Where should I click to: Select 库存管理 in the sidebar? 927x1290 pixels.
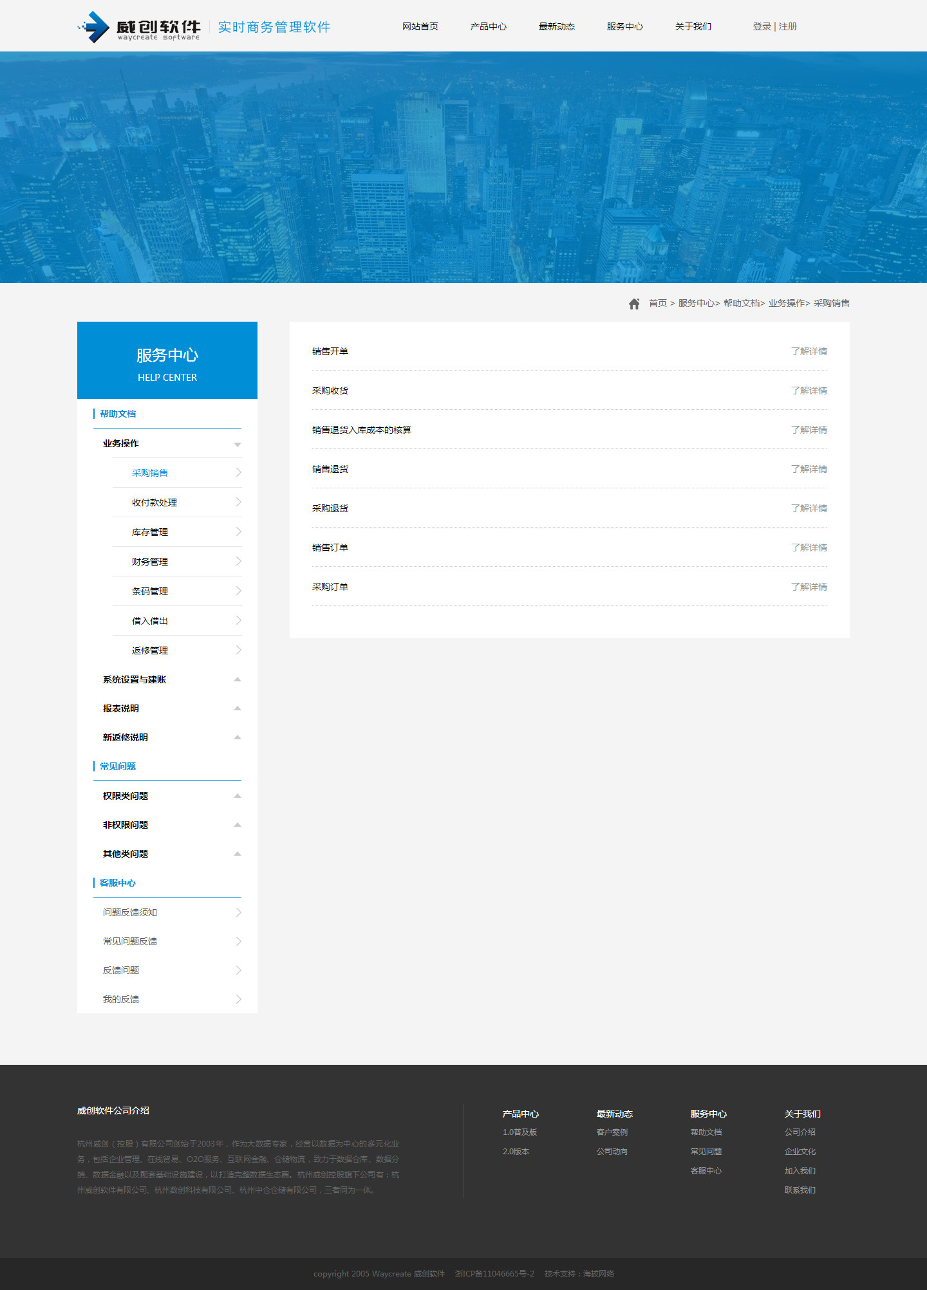150,532
